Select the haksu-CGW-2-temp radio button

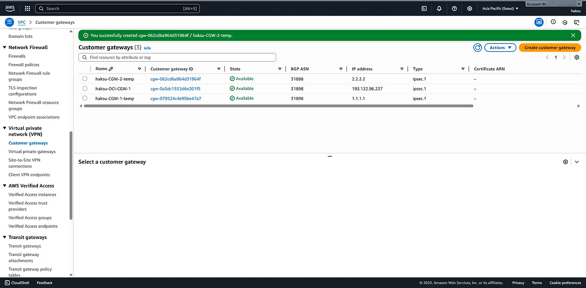85,79
